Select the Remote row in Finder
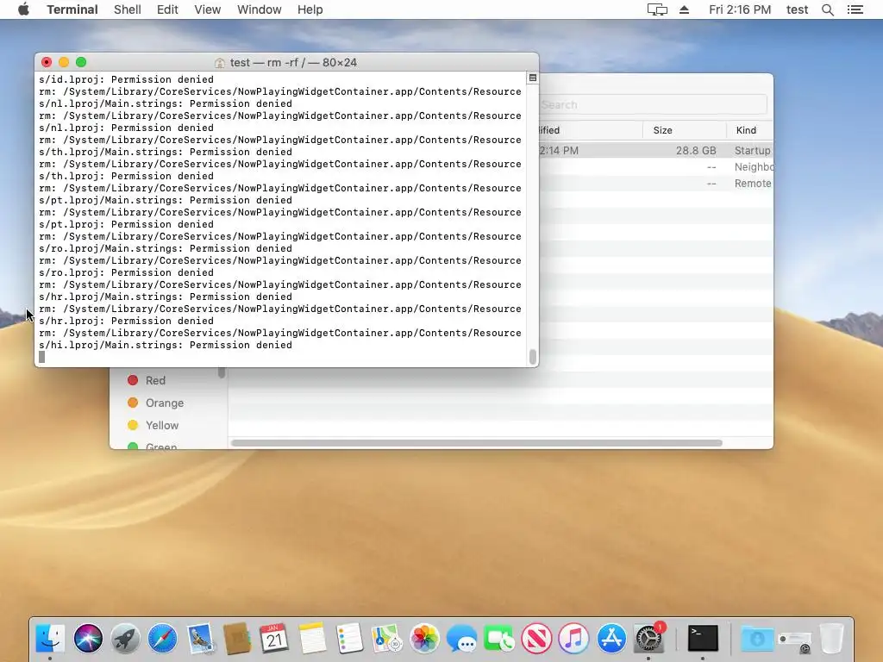The width and height of the screenshot is (883, 662). pos(655,184)
